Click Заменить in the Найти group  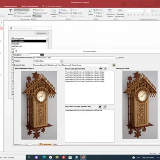tap(98, 10)
